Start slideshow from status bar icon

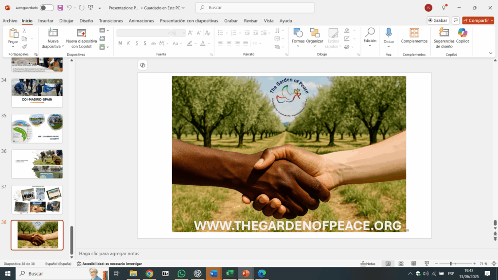click(426, 263)
